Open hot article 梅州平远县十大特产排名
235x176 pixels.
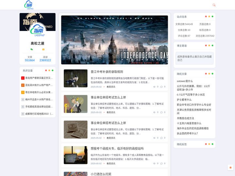[x=39, y=99]
